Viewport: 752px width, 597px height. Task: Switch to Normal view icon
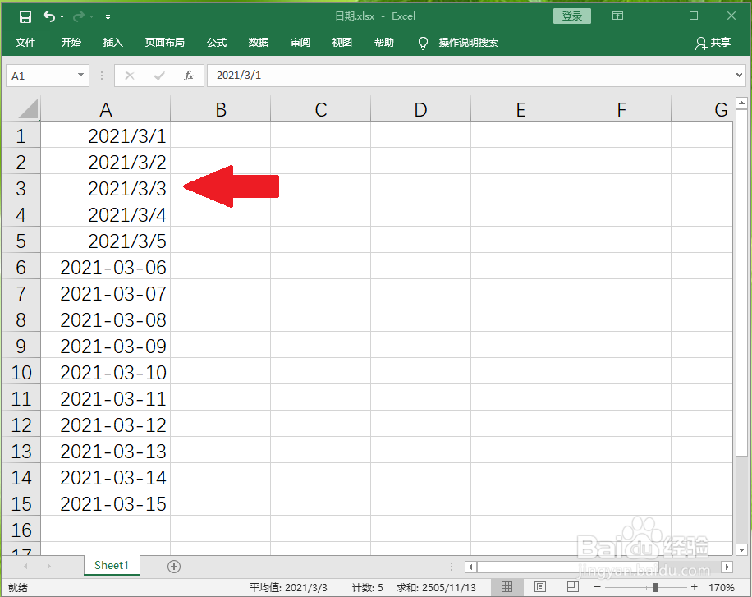507,586
